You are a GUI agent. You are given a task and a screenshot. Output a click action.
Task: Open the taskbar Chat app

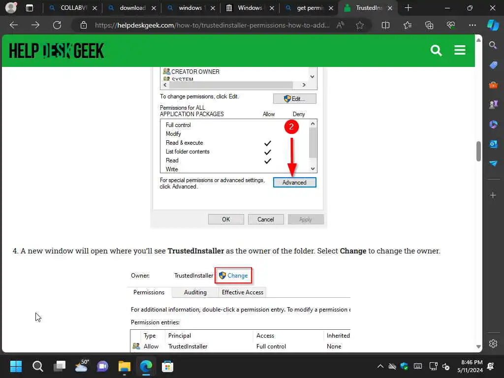[x=103, y=366]
